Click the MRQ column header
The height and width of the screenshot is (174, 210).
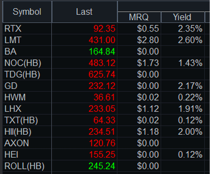139,17
